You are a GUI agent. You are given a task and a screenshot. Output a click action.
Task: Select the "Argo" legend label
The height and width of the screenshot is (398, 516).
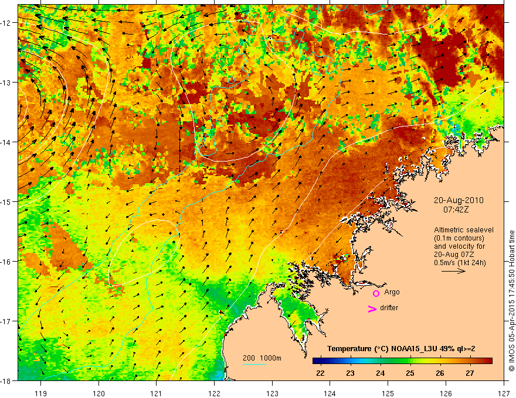pyautogui.click(x=392, y=292)
